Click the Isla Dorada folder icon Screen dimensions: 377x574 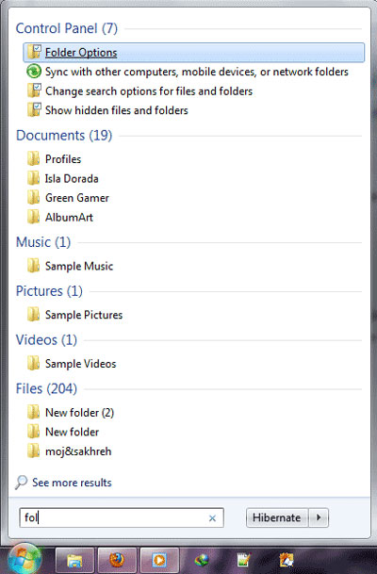33,178
